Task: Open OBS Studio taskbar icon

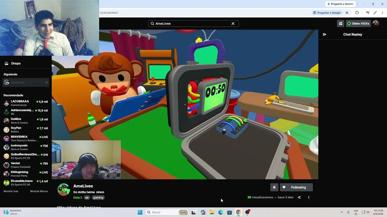Action: 247,212
